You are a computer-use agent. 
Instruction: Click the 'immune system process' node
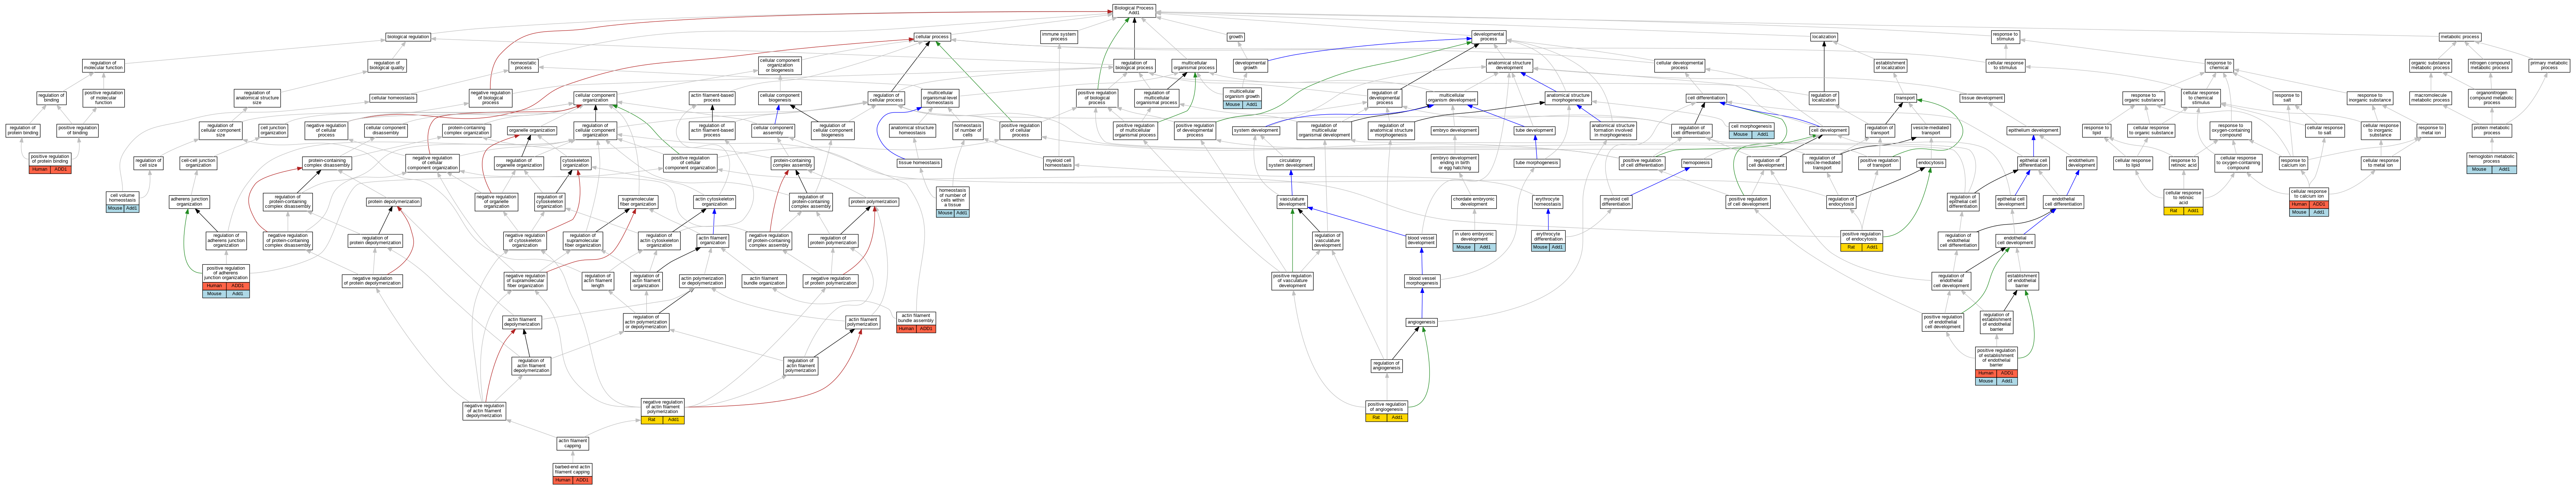pos(1059,37)
